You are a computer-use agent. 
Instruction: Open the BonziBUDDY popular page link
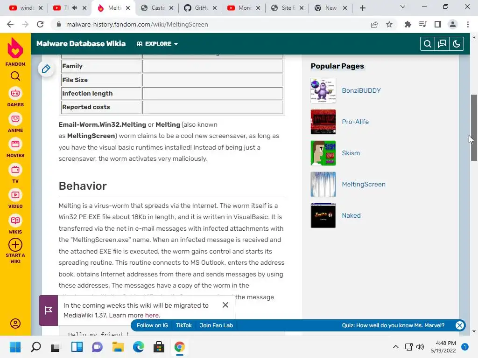[361, 90]
